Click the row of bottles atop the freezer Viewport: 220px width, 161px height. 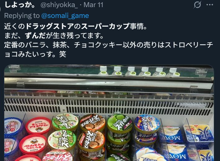[x=139, y=72]
